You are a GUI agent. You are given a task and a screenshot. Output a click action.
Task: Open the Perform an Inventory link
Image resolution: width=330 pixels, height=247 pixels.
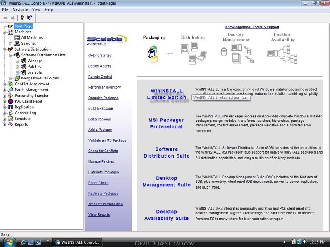pos(104,87)
